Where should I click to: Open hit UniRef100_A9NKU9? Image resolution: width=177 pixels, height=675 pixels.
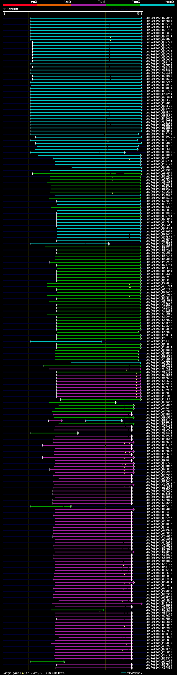click(159, 79)
